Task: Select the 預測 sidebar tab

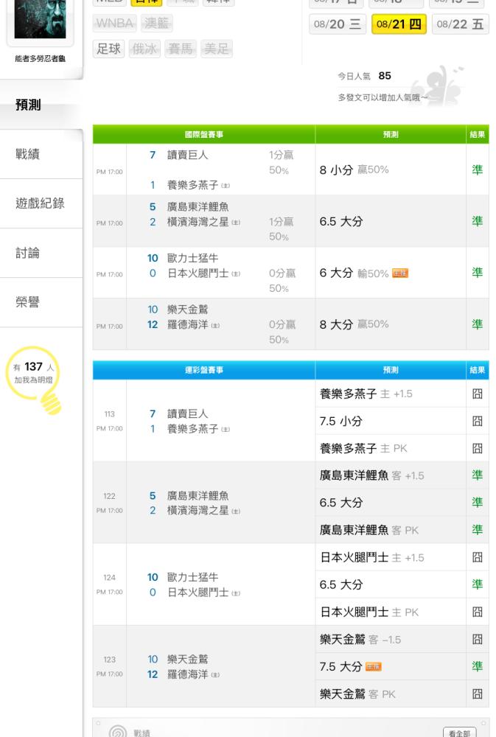Action: point(28,105)
